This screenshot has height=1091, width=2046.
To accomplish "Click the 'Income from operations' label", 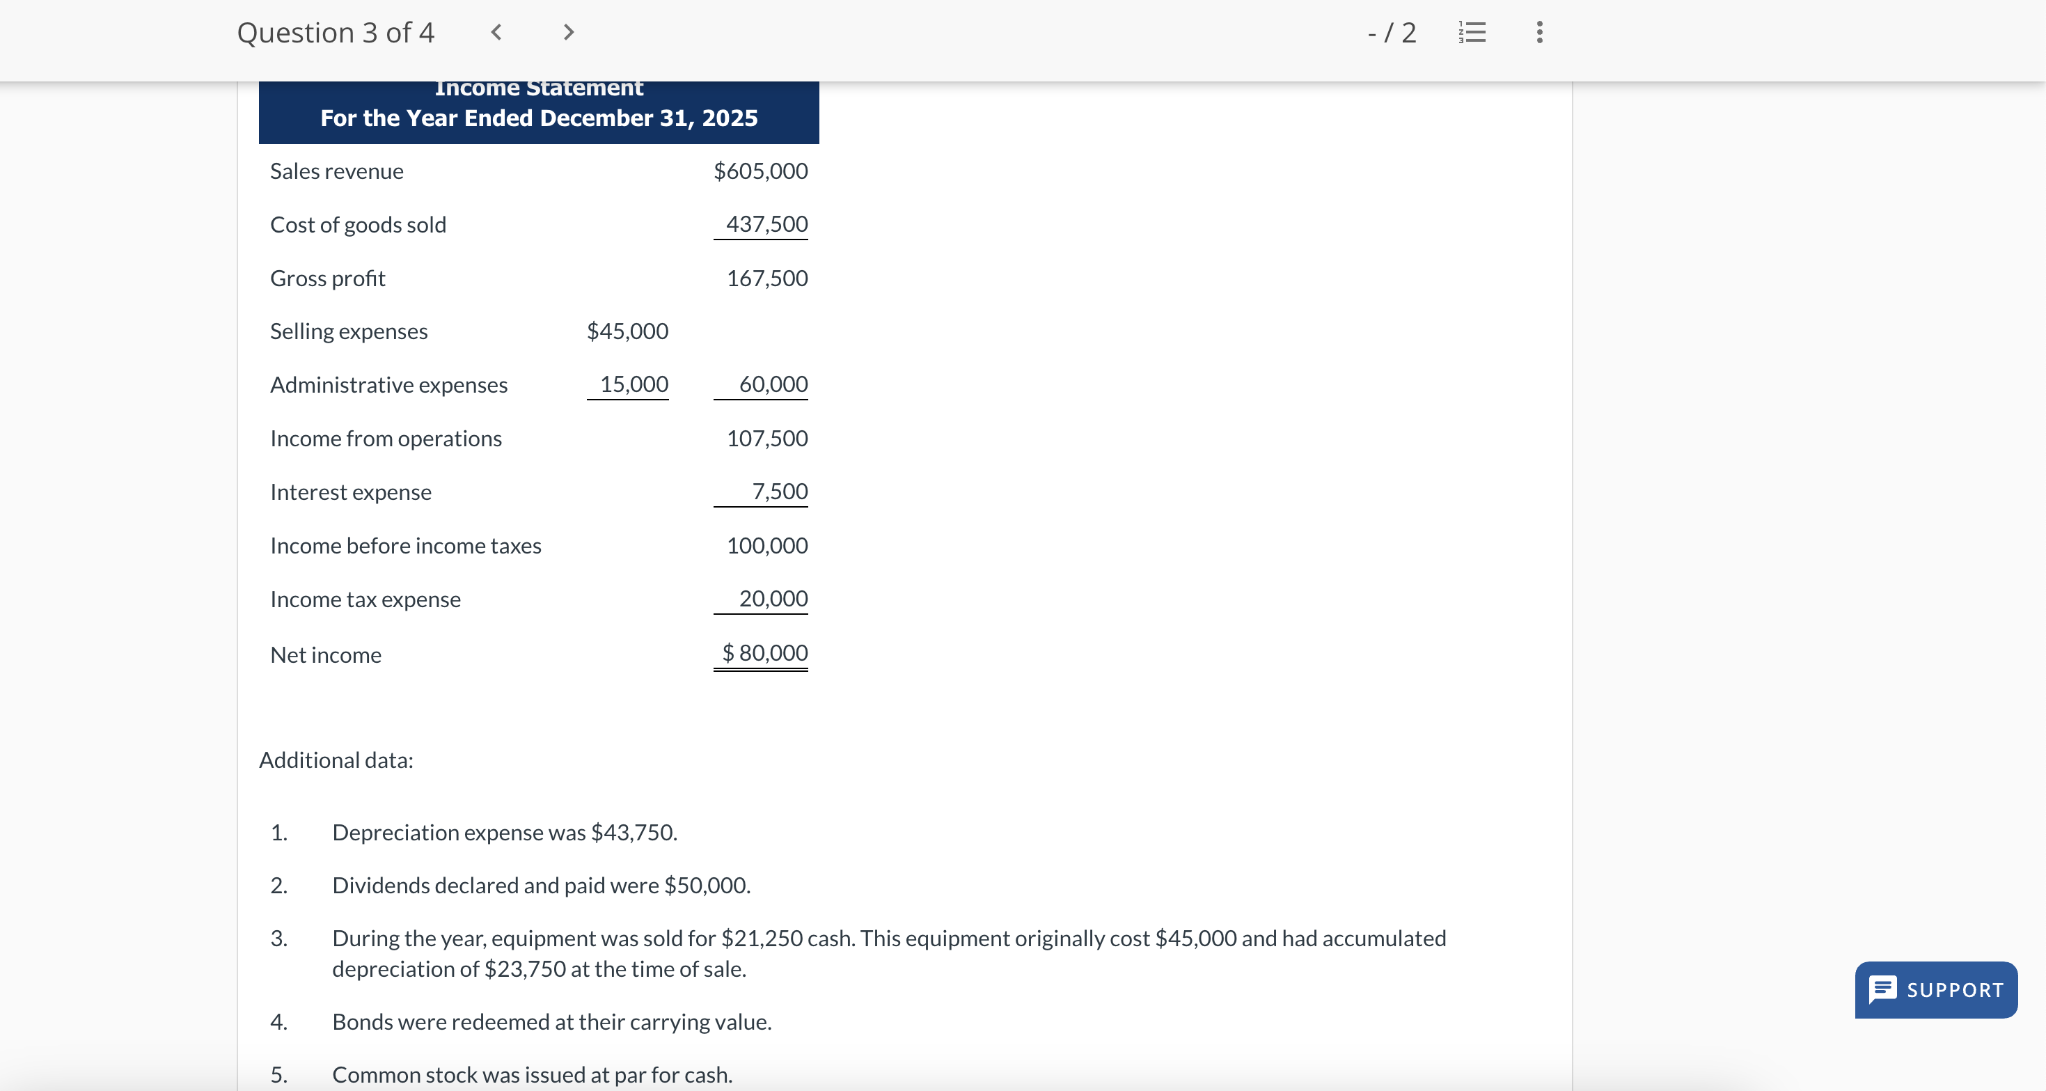I will [x=386, y=439].
